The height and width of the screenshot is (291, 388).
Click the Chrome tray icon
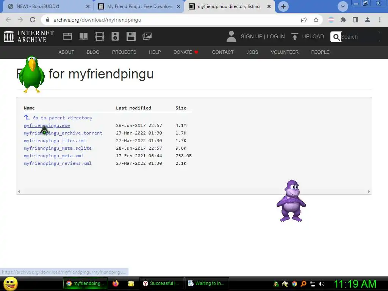(x=294, y=283)
